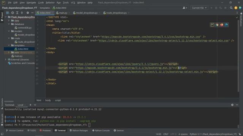Open Services tool window

(119, 130)
